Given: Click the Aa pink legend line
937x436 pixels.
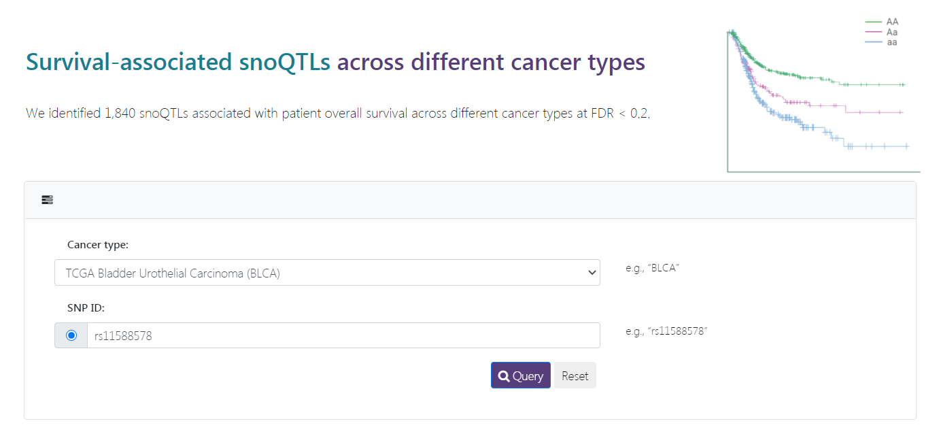Looking at the screenshot, I should [873, 32].
